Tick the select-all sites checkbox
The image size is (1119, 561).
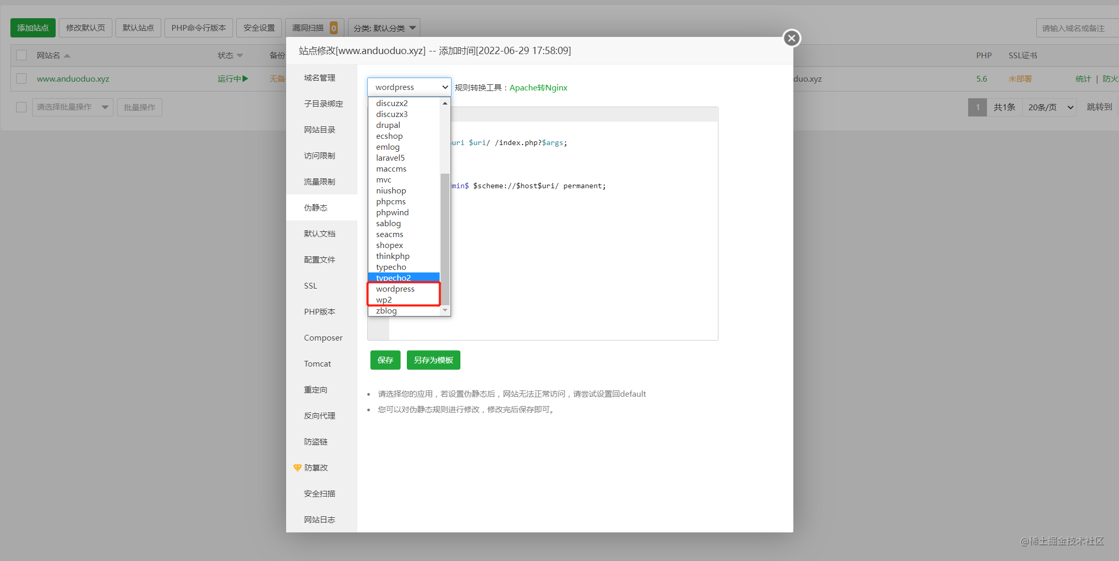coord(21,55)
